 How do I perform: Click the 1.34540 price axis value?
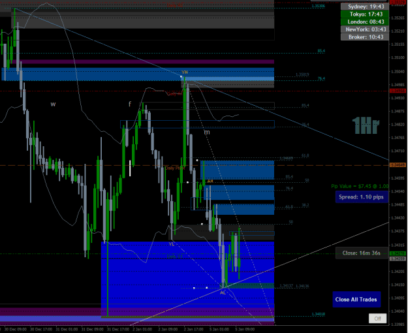pyautogui.click(x=398, y=191)
